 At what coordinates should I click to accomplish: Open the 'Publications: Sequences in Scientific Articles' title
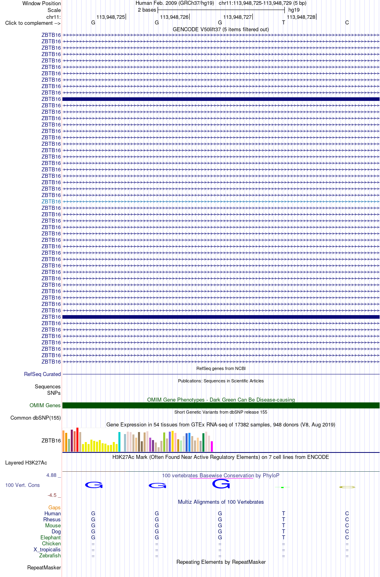[221, 381]
